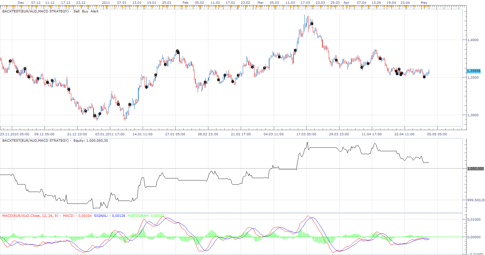Click the 27.01 05:00 time label
The height and width of the screenshot is (255, 485).
[x=175, y=134]
